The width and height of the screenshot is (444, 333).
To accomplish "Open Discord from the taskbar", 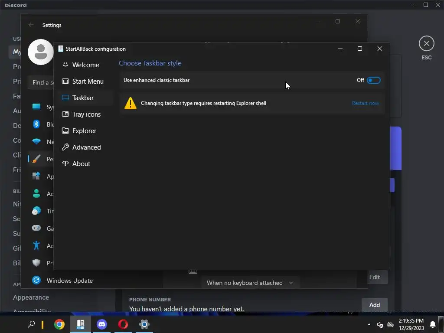I will point(101,324).
